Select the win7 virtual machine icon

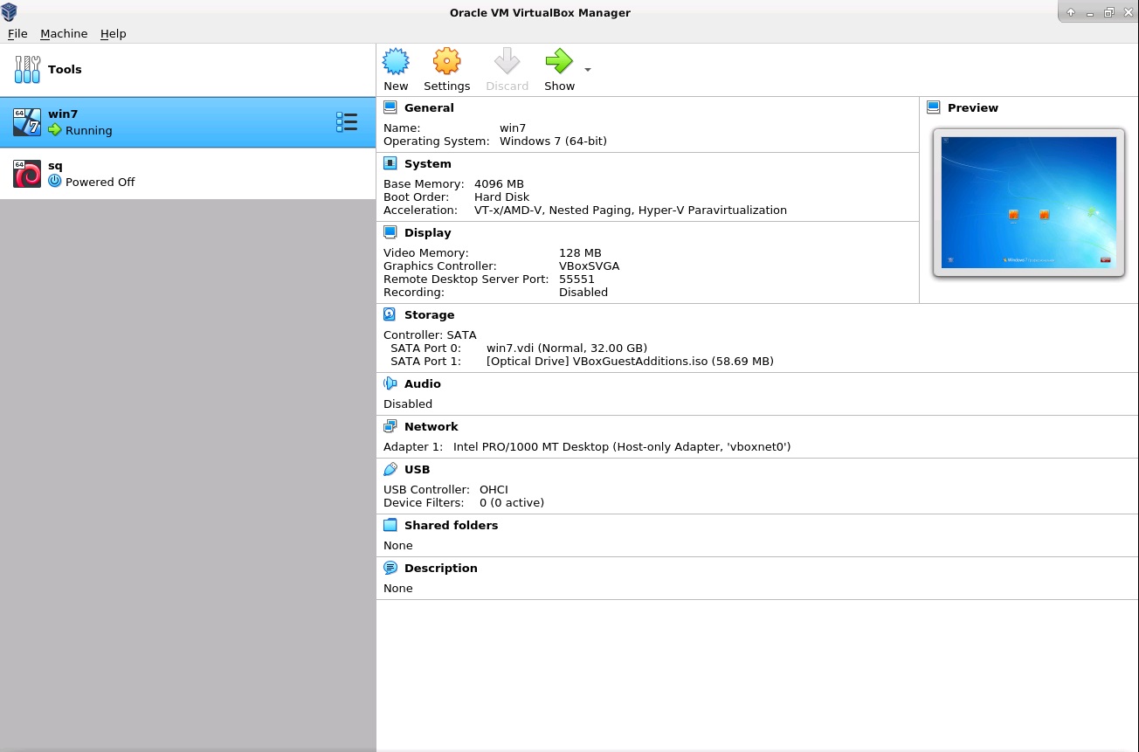[x=27, y=122]
